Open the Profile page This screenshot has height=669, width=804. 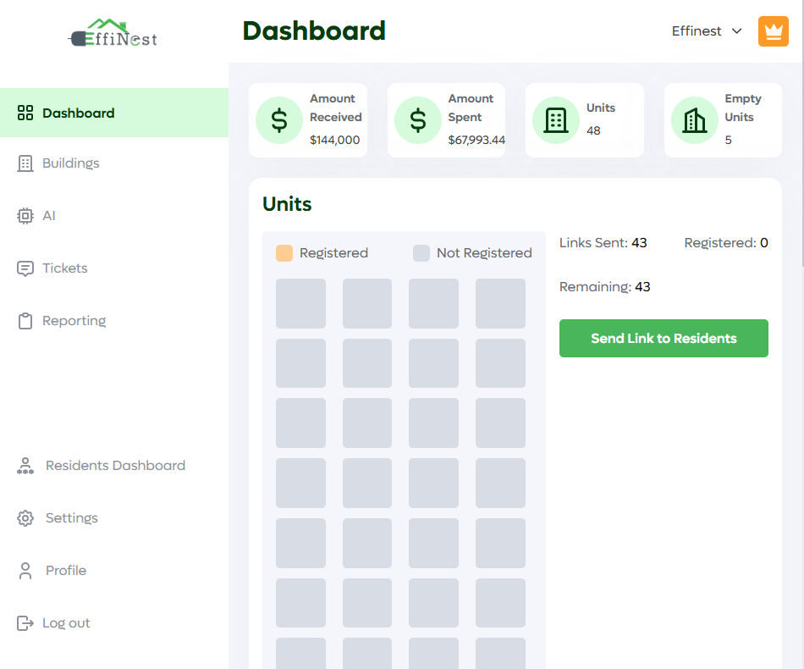pyautogui.click(x=66, y=571)
